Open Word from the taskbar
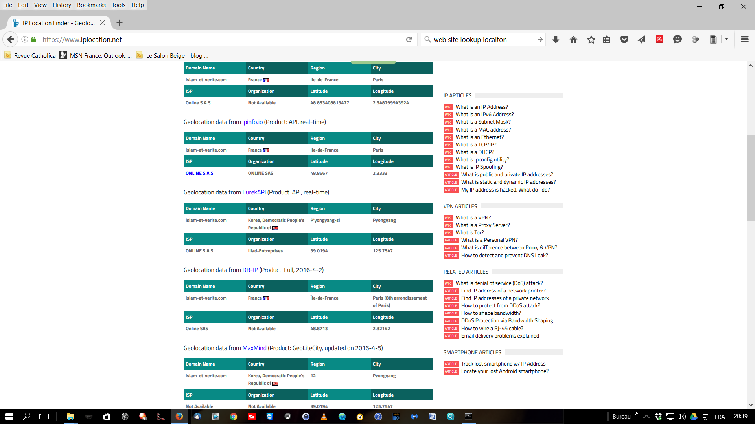Screen dimensions: 755x424 coord(432,417)
